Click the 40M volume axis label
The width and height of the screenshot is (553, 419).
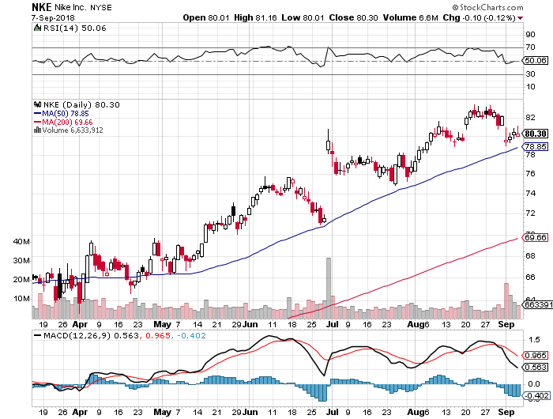21,242
